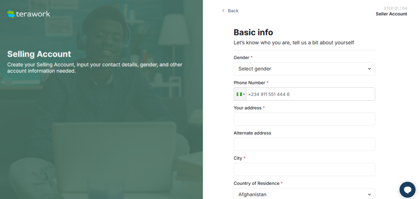
Task: Click the 'Selling Account' heading text
Action: [x=39, y=54]
